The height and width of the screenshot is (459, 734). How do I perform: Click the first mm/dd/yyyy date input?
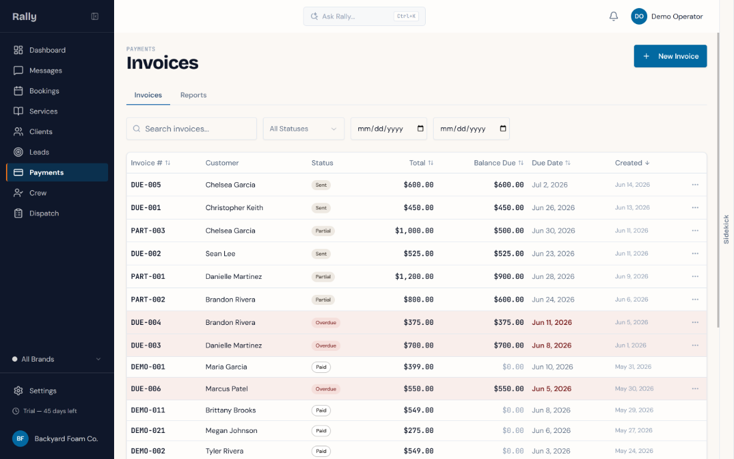388,129
